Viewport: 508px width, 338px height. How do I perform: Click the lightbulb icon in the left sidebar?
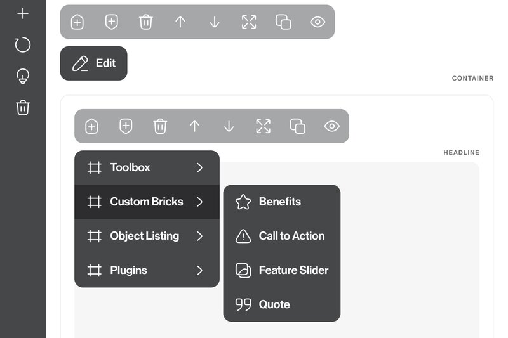23,77
